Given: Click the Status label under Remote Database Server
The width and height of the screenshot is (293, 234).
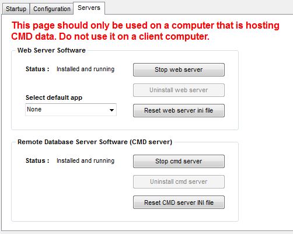Looking at the screenshot, I should 37,160.
